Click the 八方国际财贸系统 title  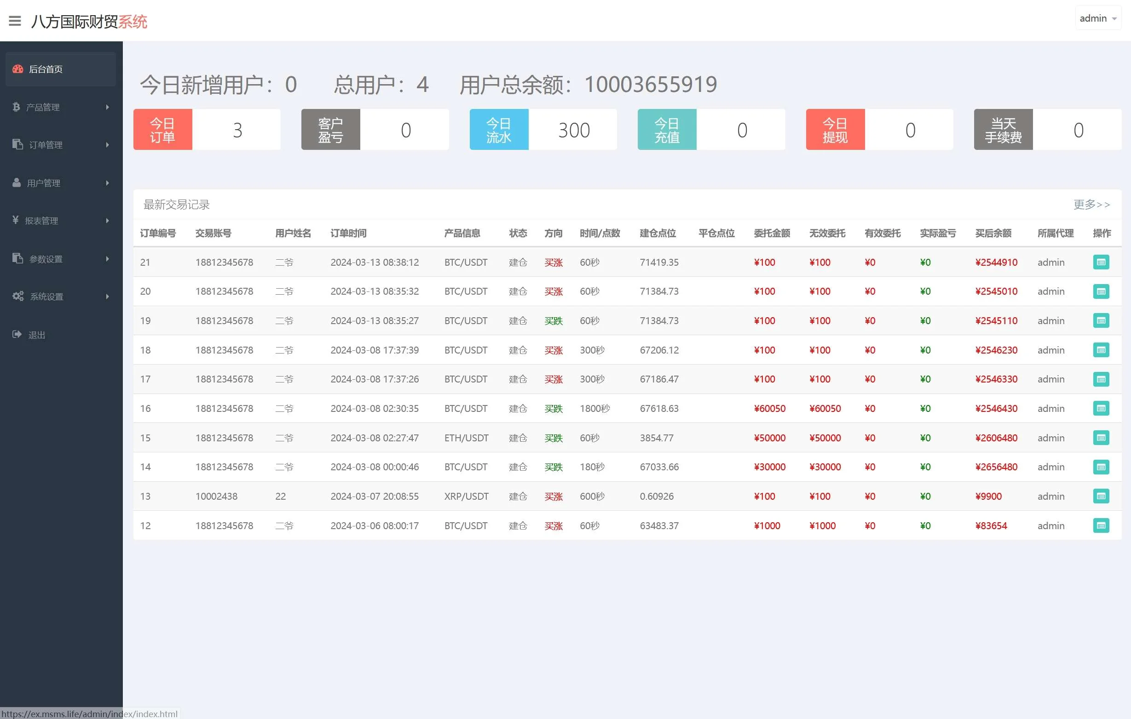click(89, 22)
